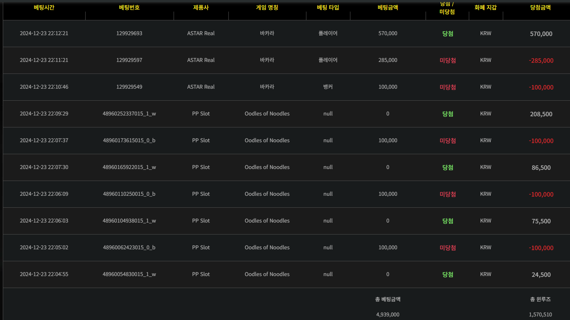Click KRW in the 129929693 row
570x320 pixels.
(486, 34)
